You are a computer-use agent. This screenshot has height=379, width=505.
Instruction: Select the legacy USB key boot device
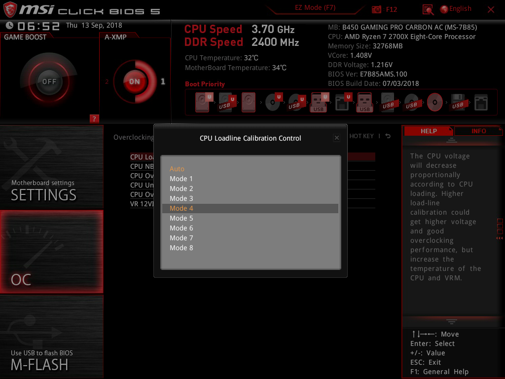tap(364, 102)
